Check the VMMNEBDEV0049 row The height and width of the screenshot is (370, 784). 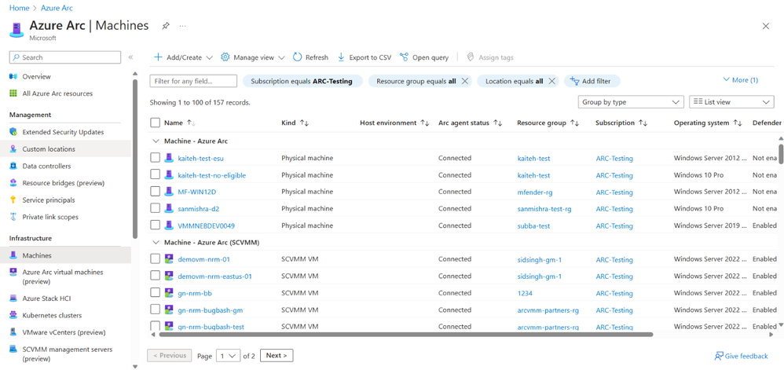(x=156, y=225)
